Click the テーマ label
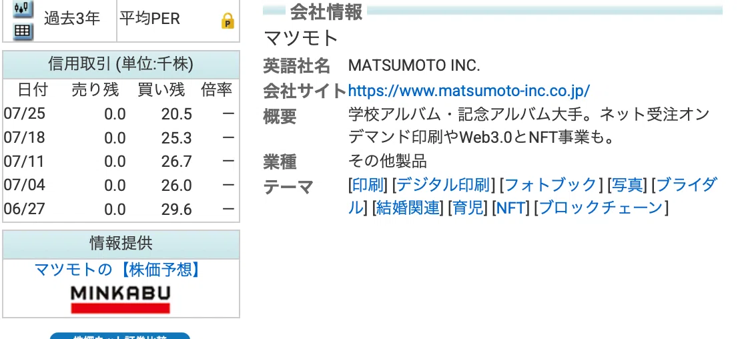 (x=288, y=187)
